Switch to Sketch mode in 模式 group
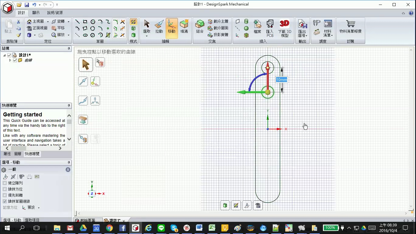Screen dimensions: 416x234 tap(133, 22)
